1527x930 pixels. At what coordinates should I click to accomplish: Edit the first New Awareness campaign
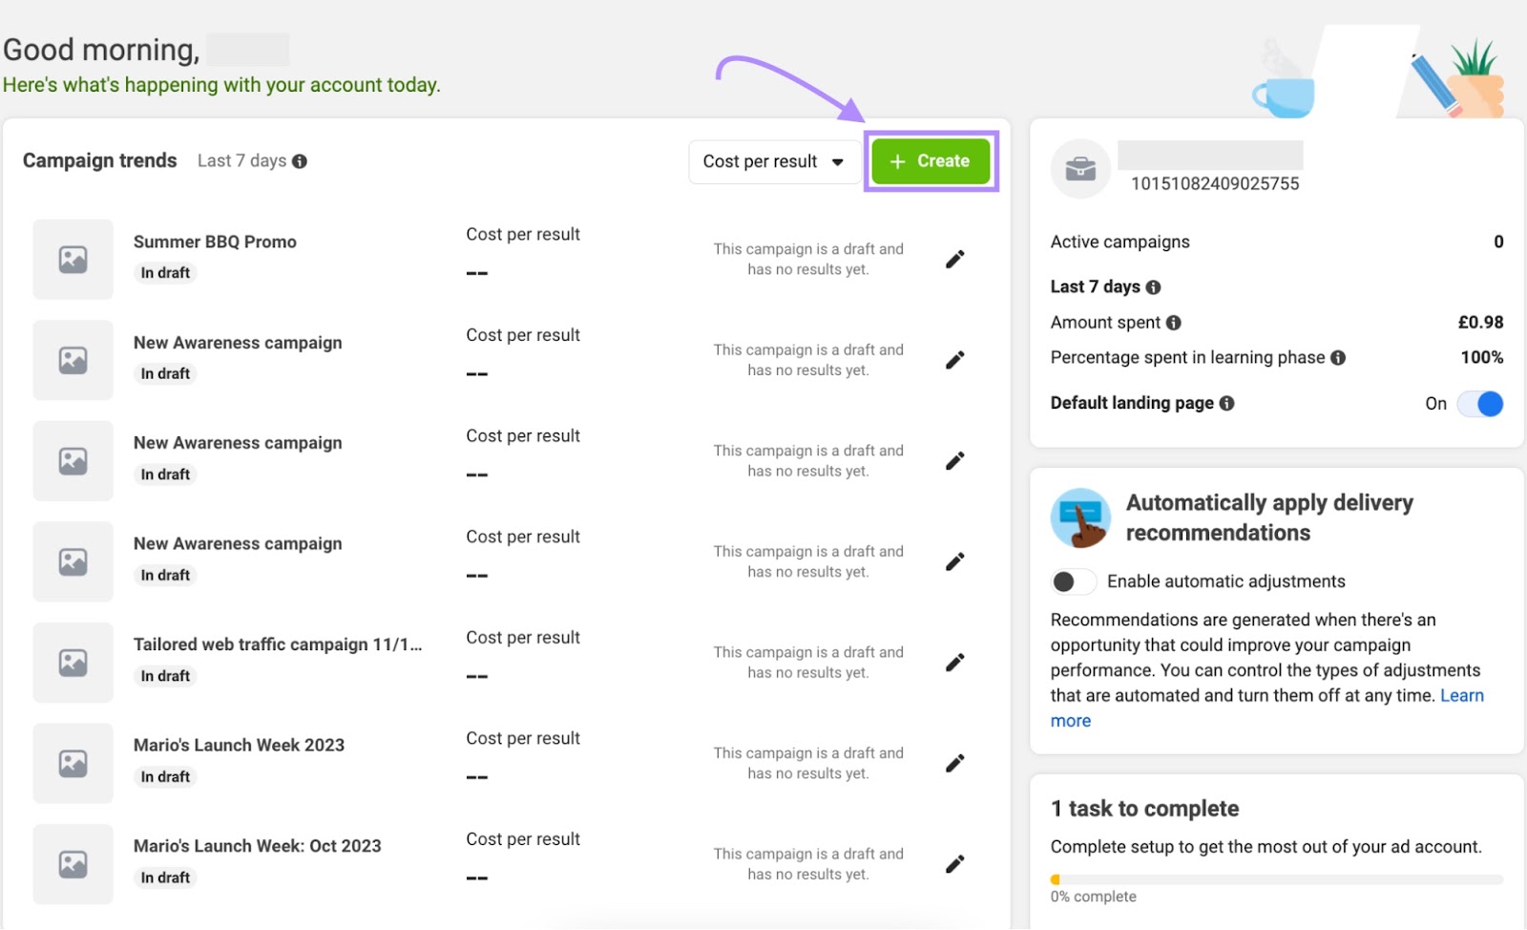coord(954,360)
